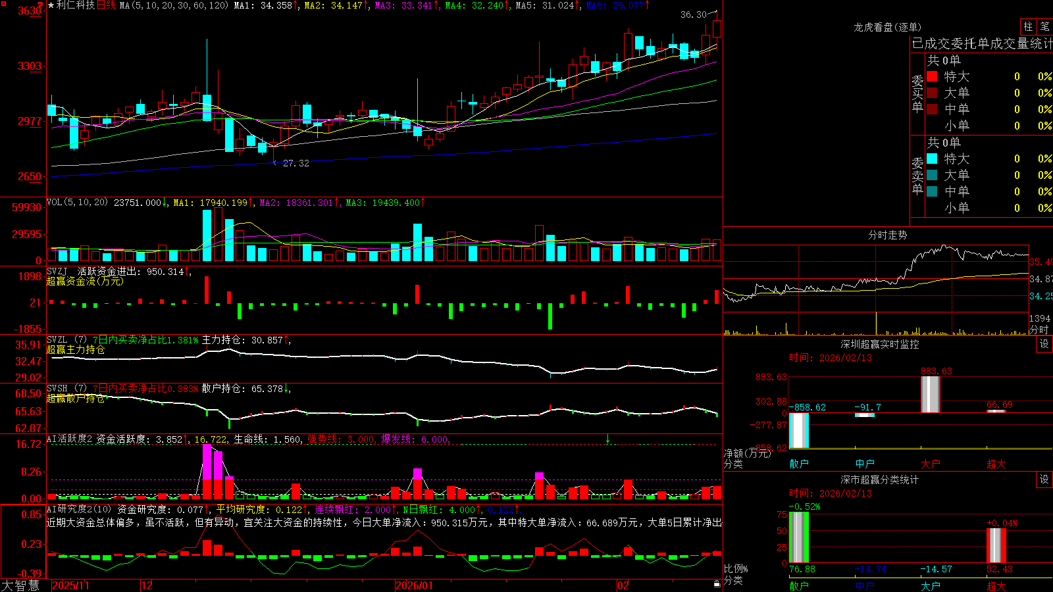Click the 已成交委托单成交量统计 header
The height and width of the screenshot is (592, 1053).
point(982,43)
